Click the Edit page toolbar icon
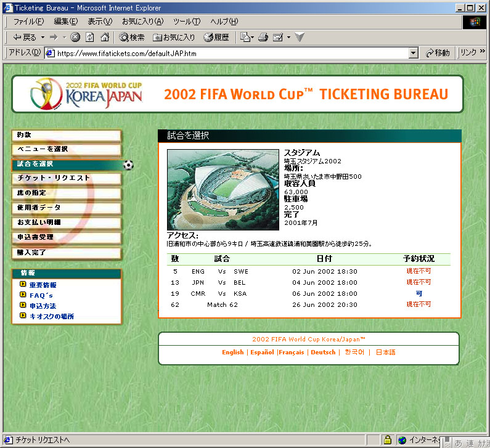 coord(278,38)
